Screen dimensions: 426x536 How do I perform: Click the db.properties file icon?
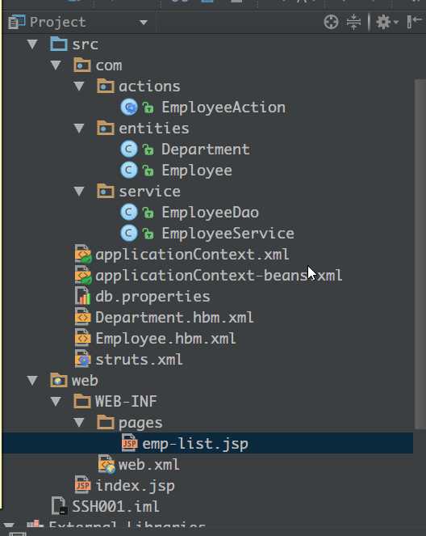click(x=83, y=297)
